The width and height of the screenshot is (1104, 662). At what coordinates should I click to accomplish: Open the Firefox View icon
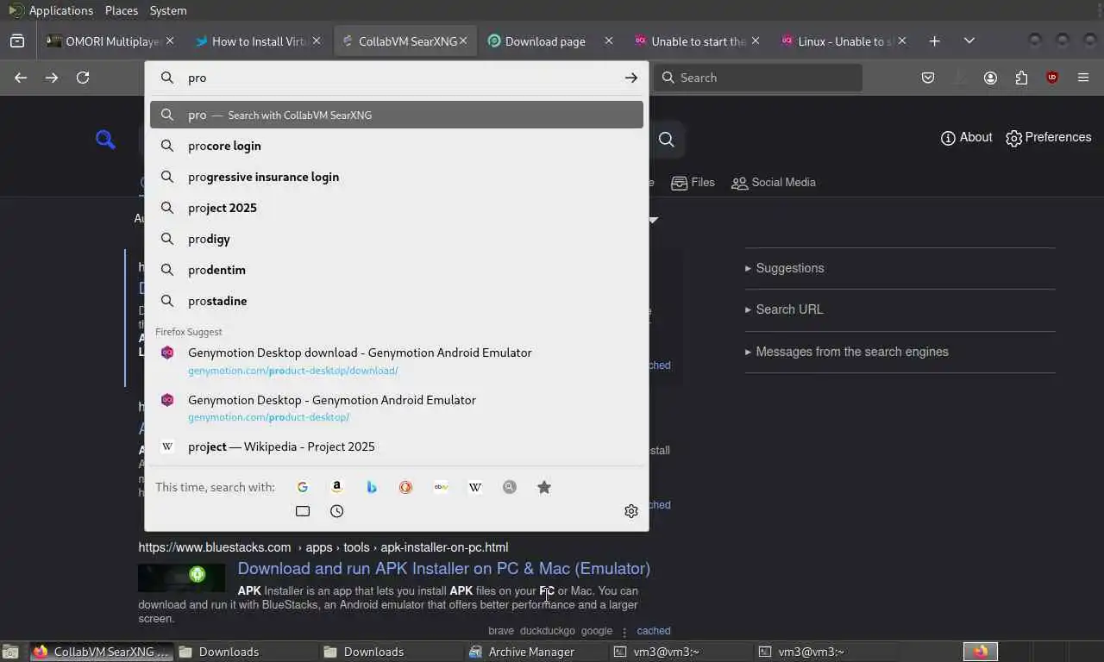pos(17,41)
